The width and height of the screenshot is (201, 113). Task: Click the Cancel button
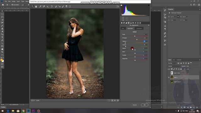point(135,105)
